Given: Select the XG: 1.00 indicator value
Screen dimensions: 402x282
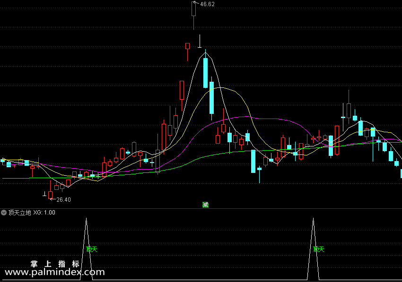Looking at the screenshot, I should 44,213.
